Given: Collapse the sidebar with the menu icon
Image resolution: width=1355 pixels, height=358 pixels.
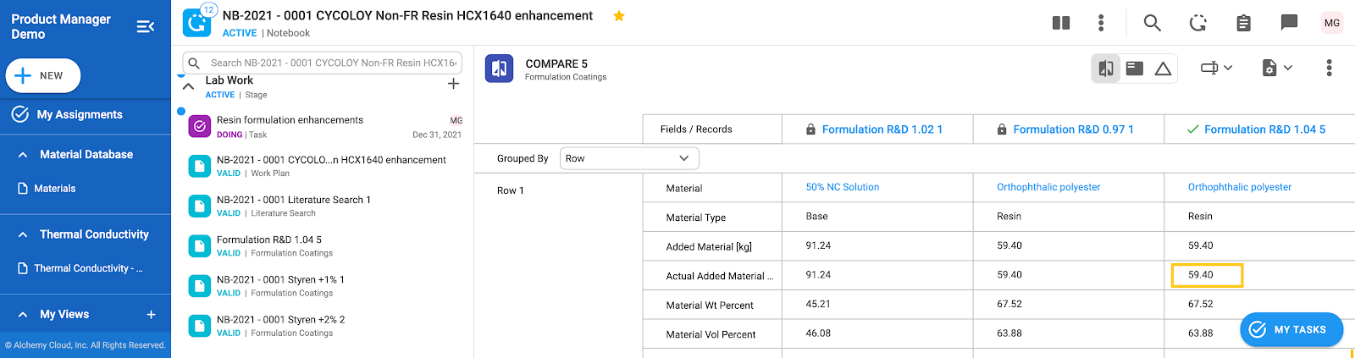Looking at the screenshot, I should click(x=146, y=26).
